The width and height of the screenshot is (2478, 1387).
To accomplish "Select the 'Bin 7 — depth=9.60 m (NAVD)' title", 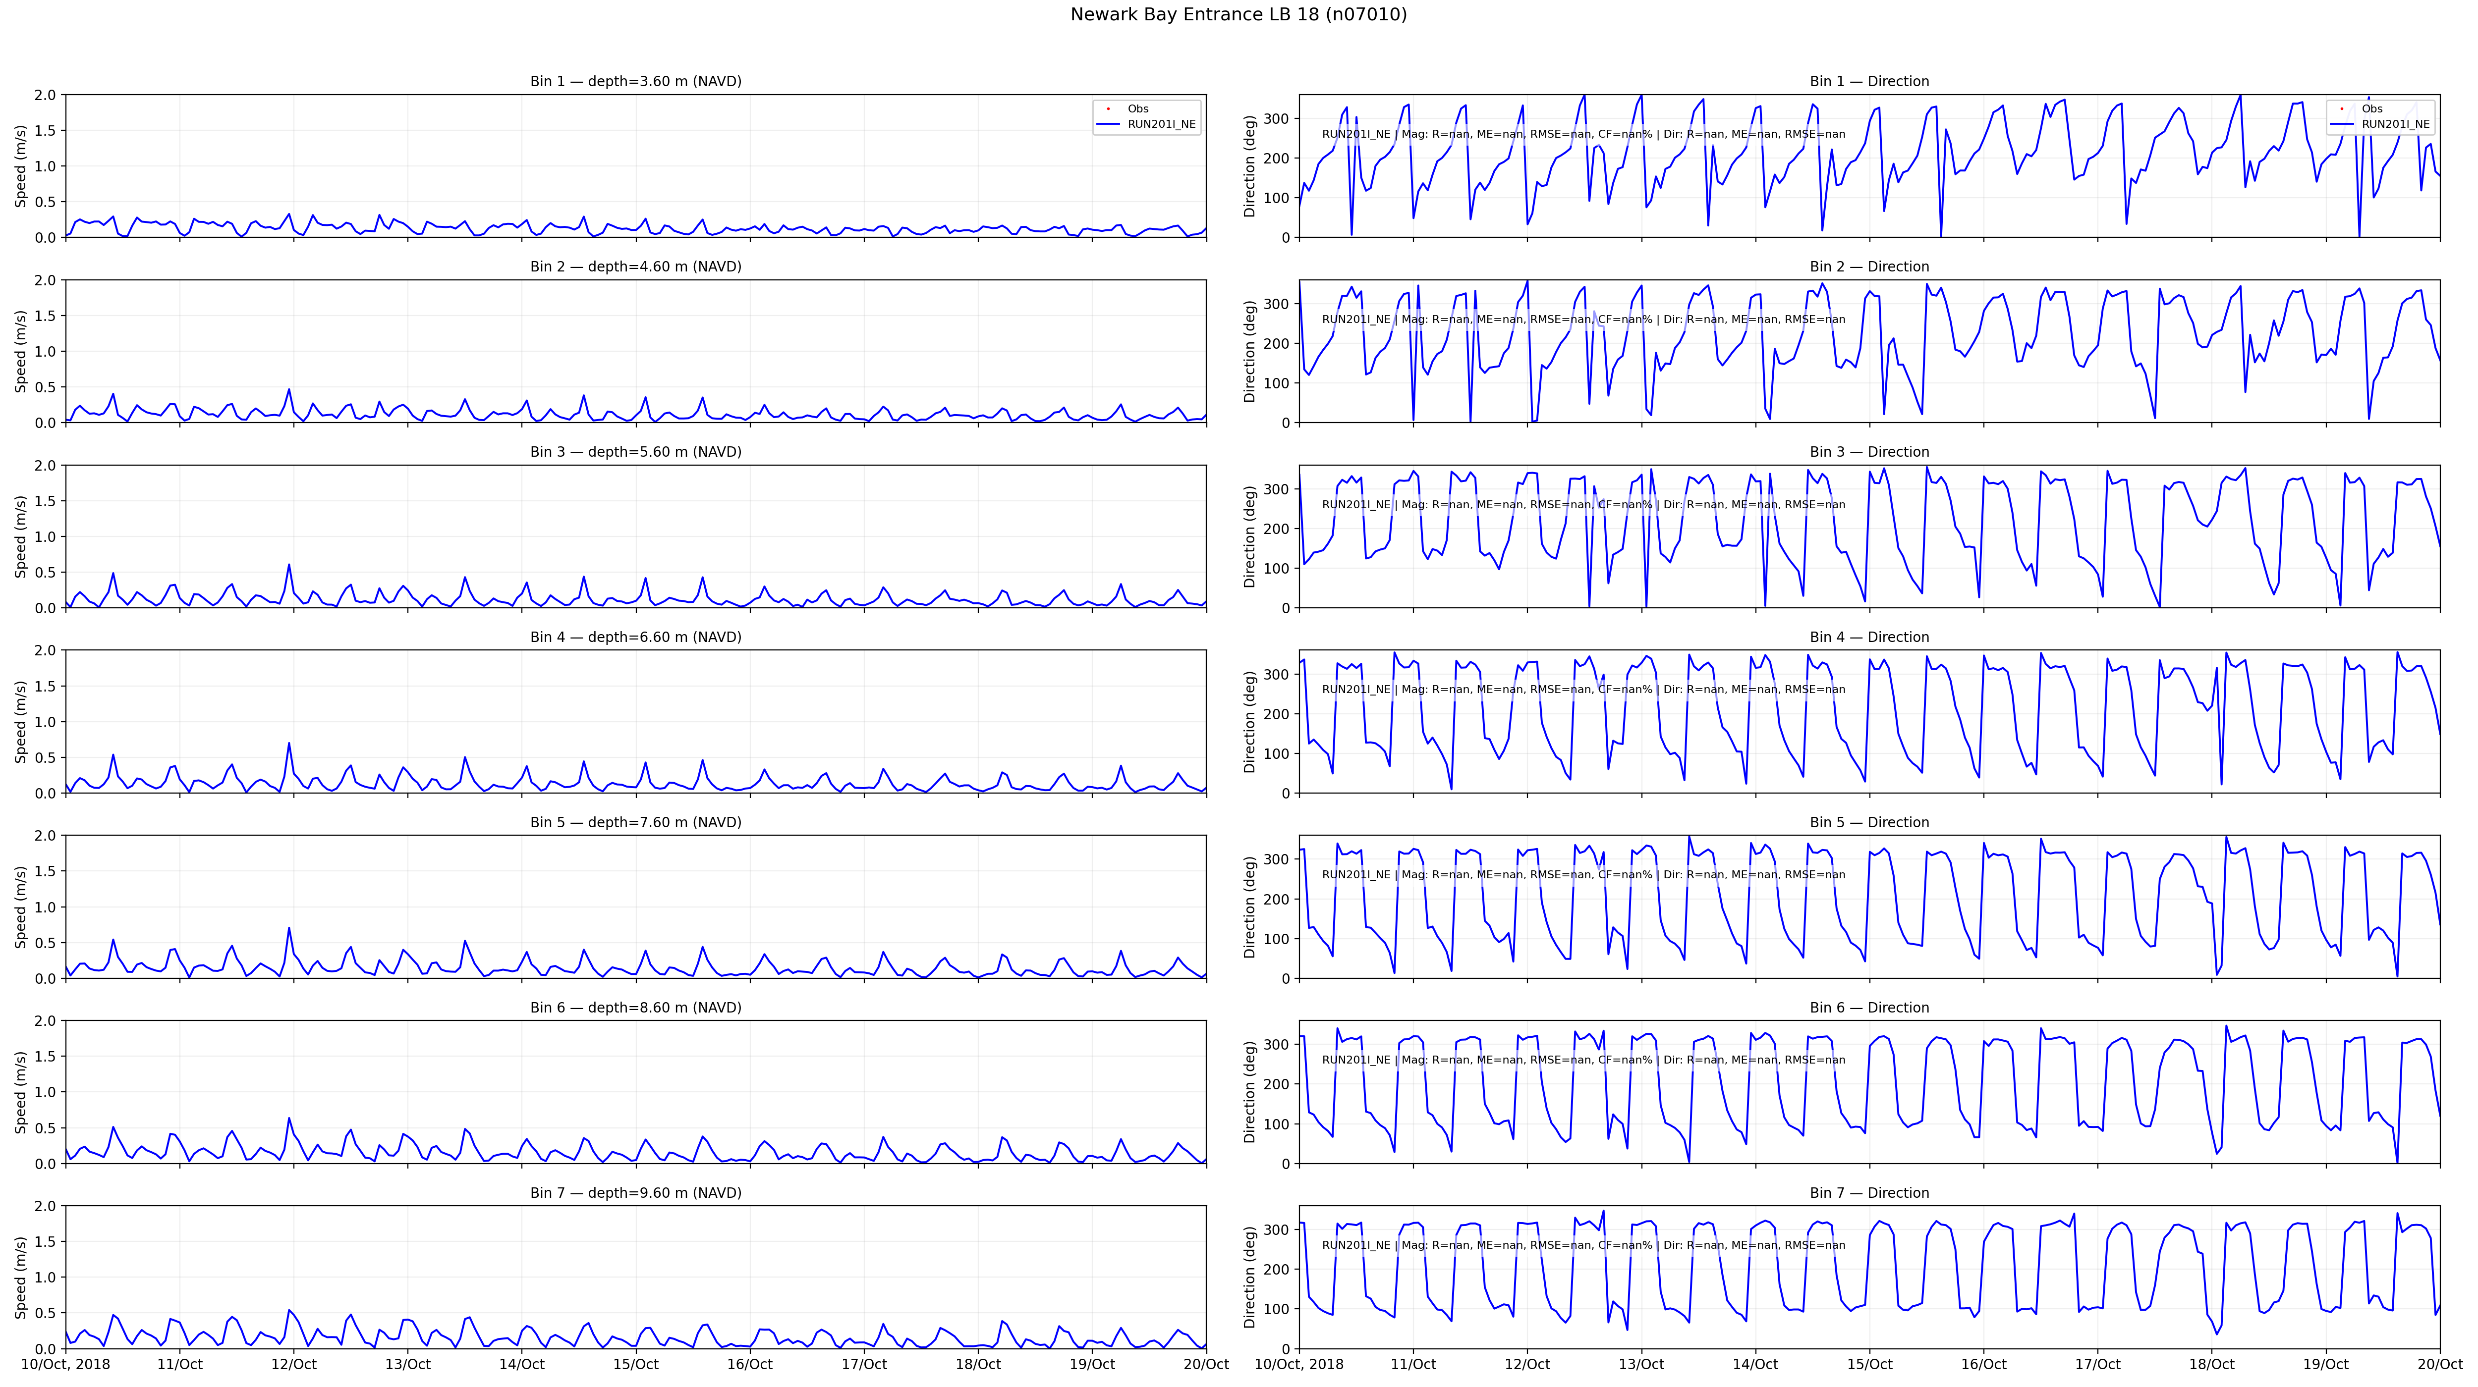I will point(636,1193).
